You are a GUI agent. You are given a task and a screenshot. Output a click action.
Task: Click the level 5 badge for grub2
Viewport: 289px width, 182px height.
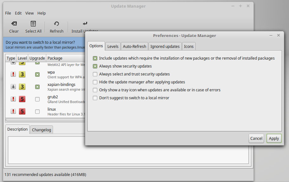point(22,99)
